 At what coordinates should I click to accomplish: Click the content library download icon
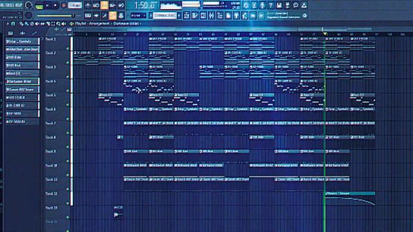304,5
